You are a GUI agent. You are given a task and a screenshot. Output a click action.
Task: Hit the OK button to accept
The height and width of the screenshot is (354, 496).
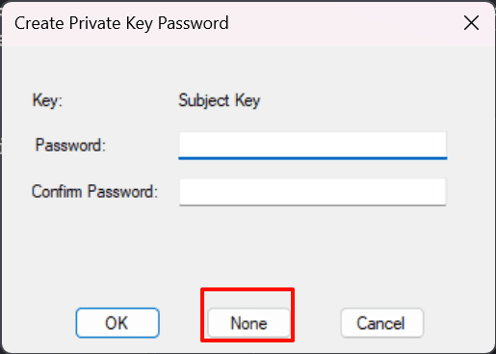(117, 323)
